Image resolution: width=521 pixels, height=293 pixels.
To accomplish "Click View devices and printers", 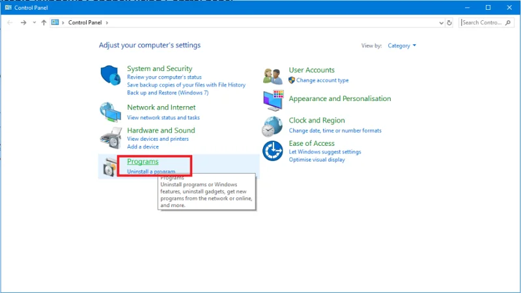I will [158, 139].
